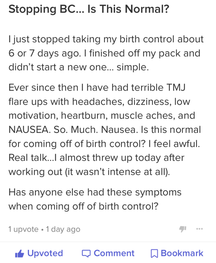Open the three-dot more options menu
This screenshot has width=216, height=263.
(x=200, y=229)
